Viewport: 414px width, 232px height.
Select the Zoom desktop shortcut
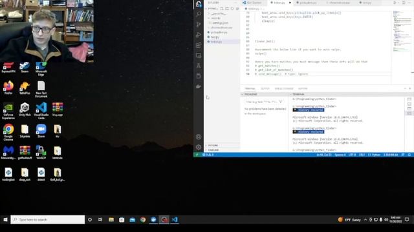[x=41, y=131]
